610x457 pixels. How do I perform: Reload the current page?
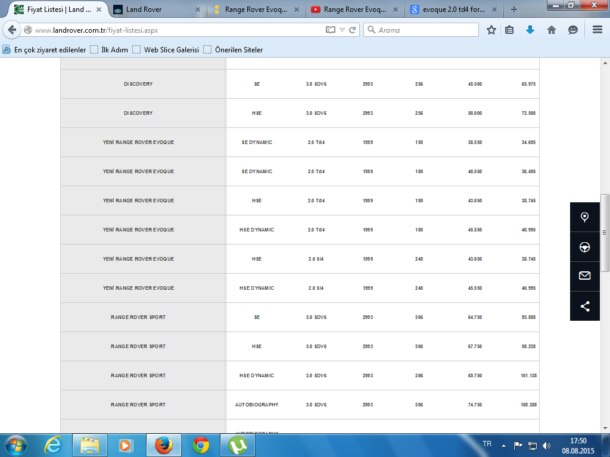(353, 30)
